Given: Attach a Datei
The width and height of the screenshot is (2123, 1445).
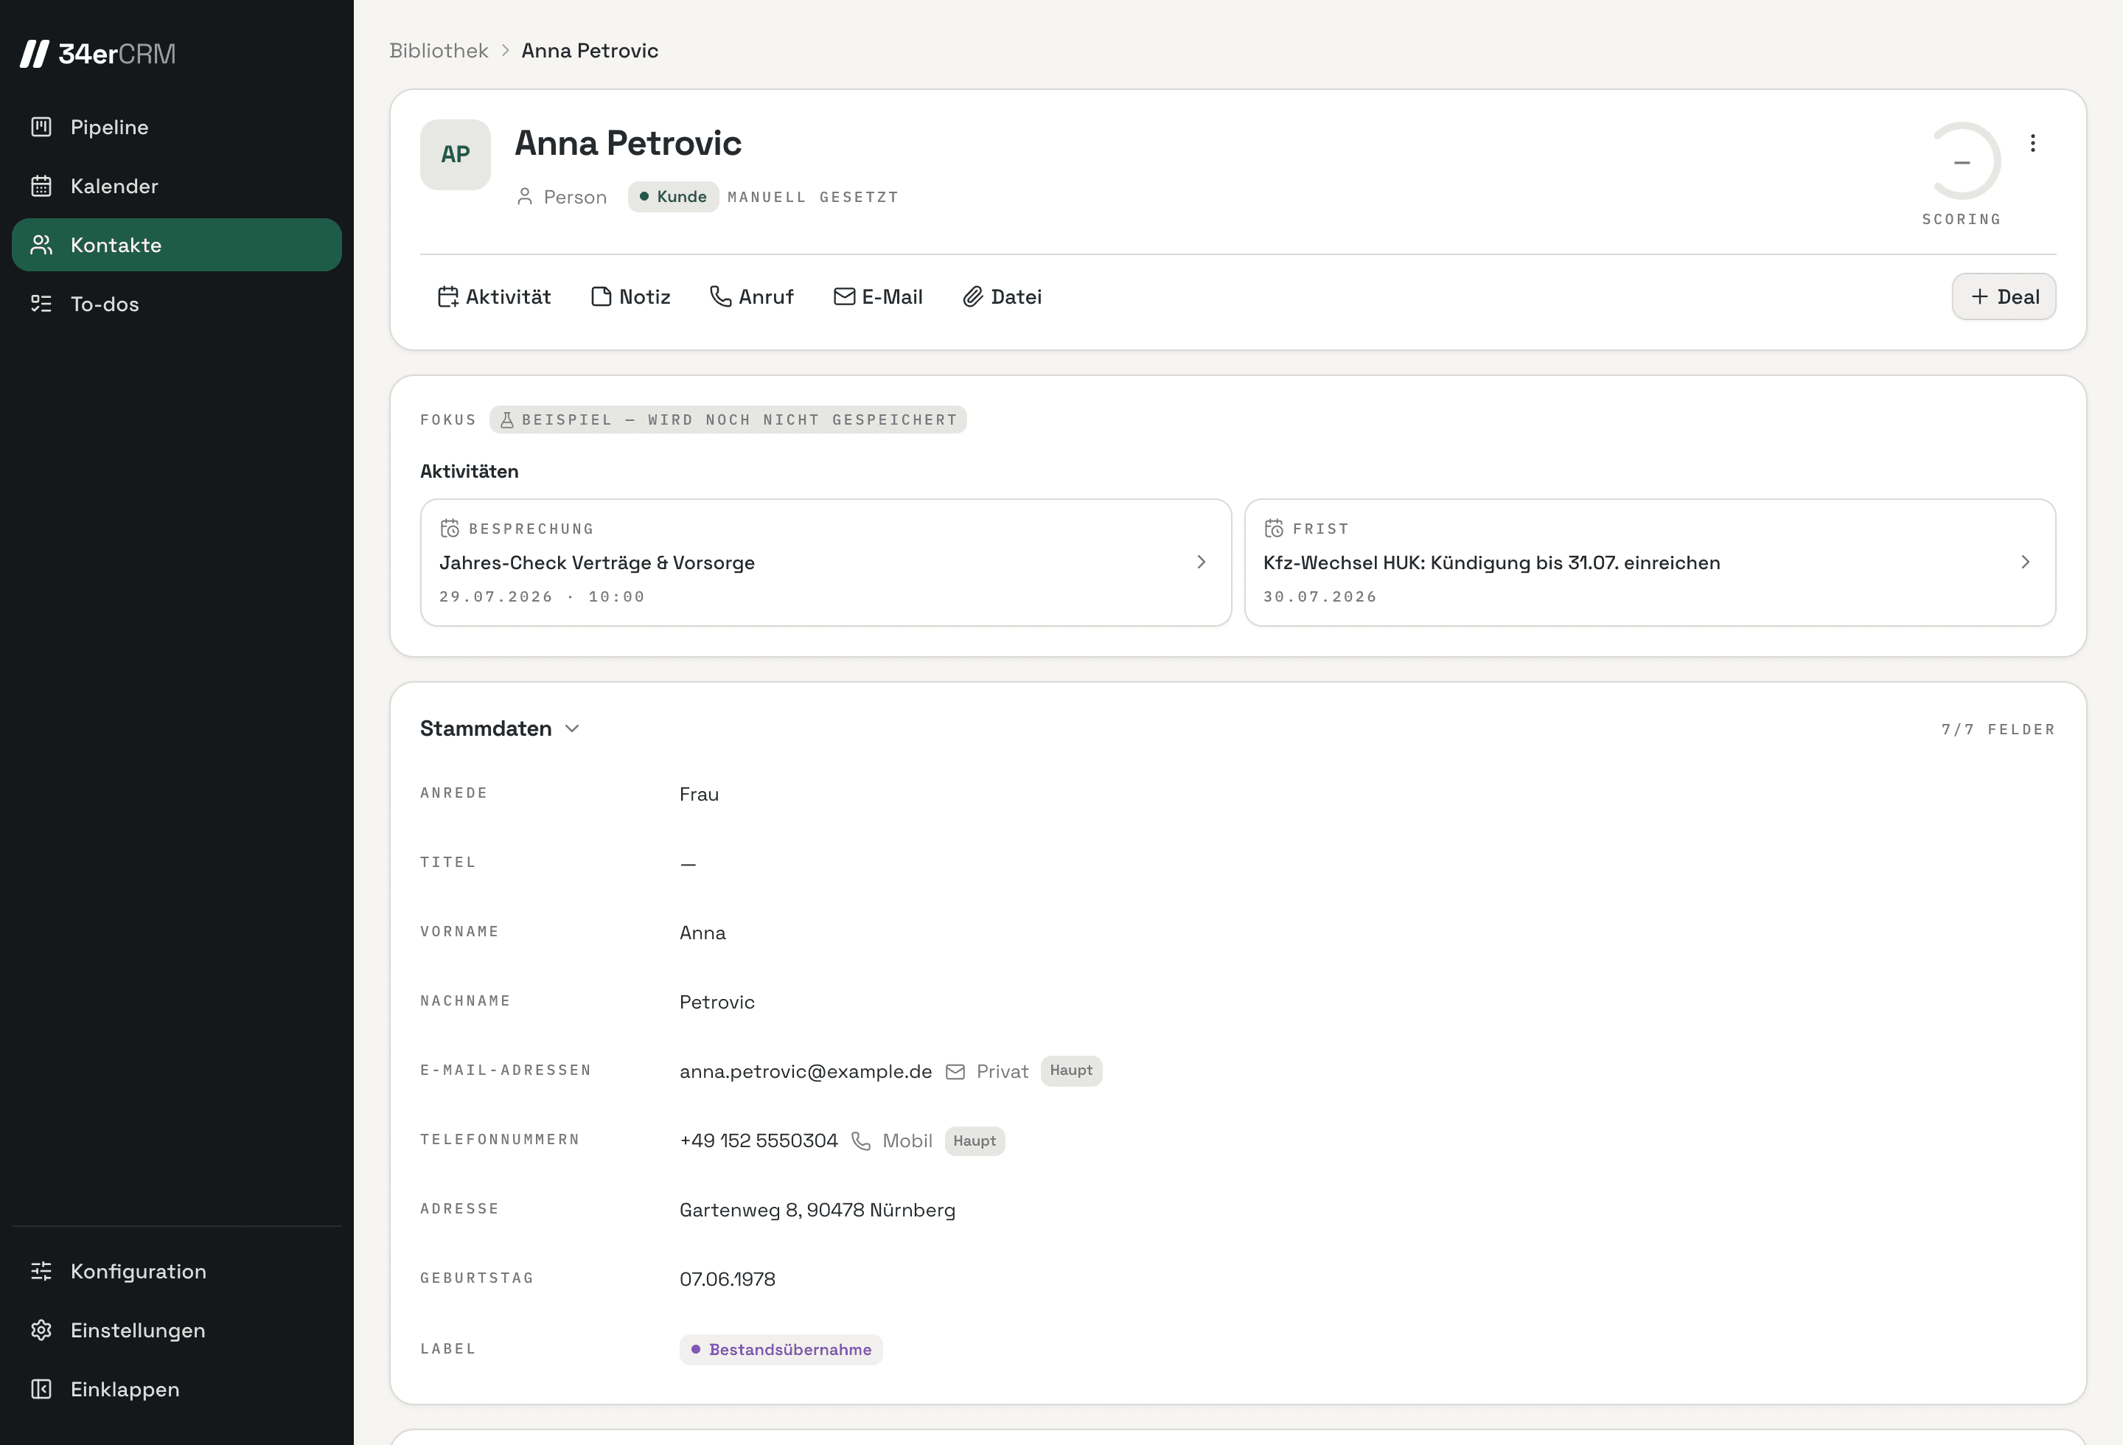Looking at the screenshot, I should click(x=1002, y=297).
